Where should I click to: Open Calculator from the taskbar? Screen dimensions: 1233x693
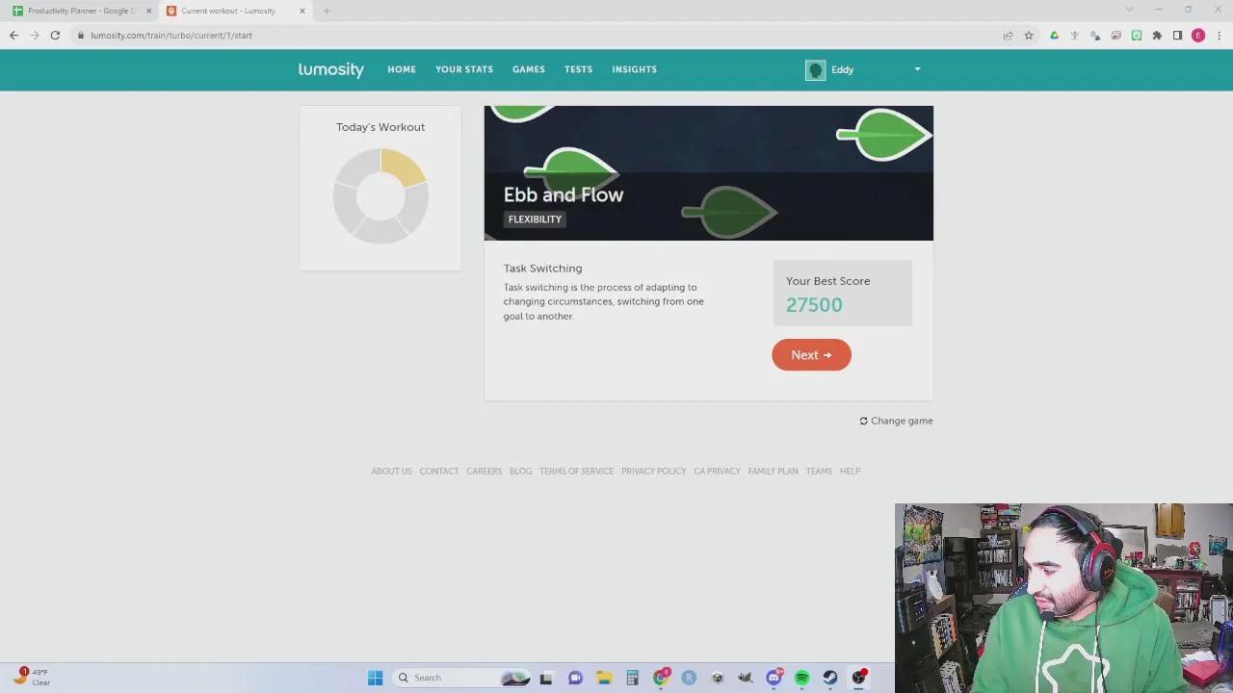pos(632,678)
